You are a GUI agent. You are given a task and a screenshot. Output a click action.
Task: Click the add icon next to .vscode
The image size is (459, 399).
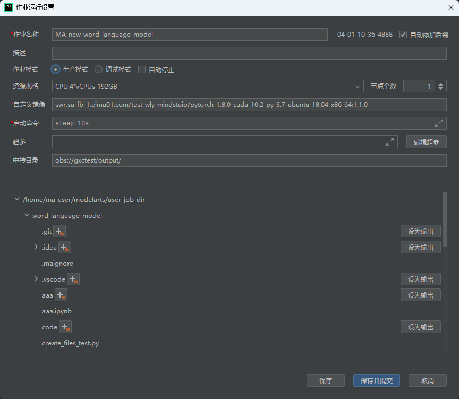tap(73, 279)
